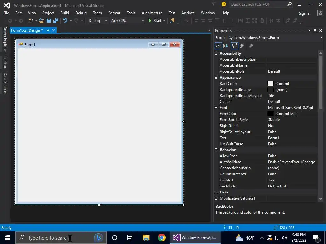Click the Make Same Width icon

tap(241, 21)
